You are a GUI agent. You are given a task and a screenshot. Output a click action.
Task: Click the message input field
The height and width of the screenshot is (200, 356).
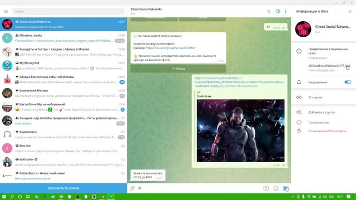(x=199, y=188)
